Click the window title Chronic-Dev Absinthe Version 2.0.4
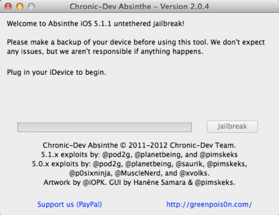The width and height of the screenshot is (279, 215). pos(139,7)
